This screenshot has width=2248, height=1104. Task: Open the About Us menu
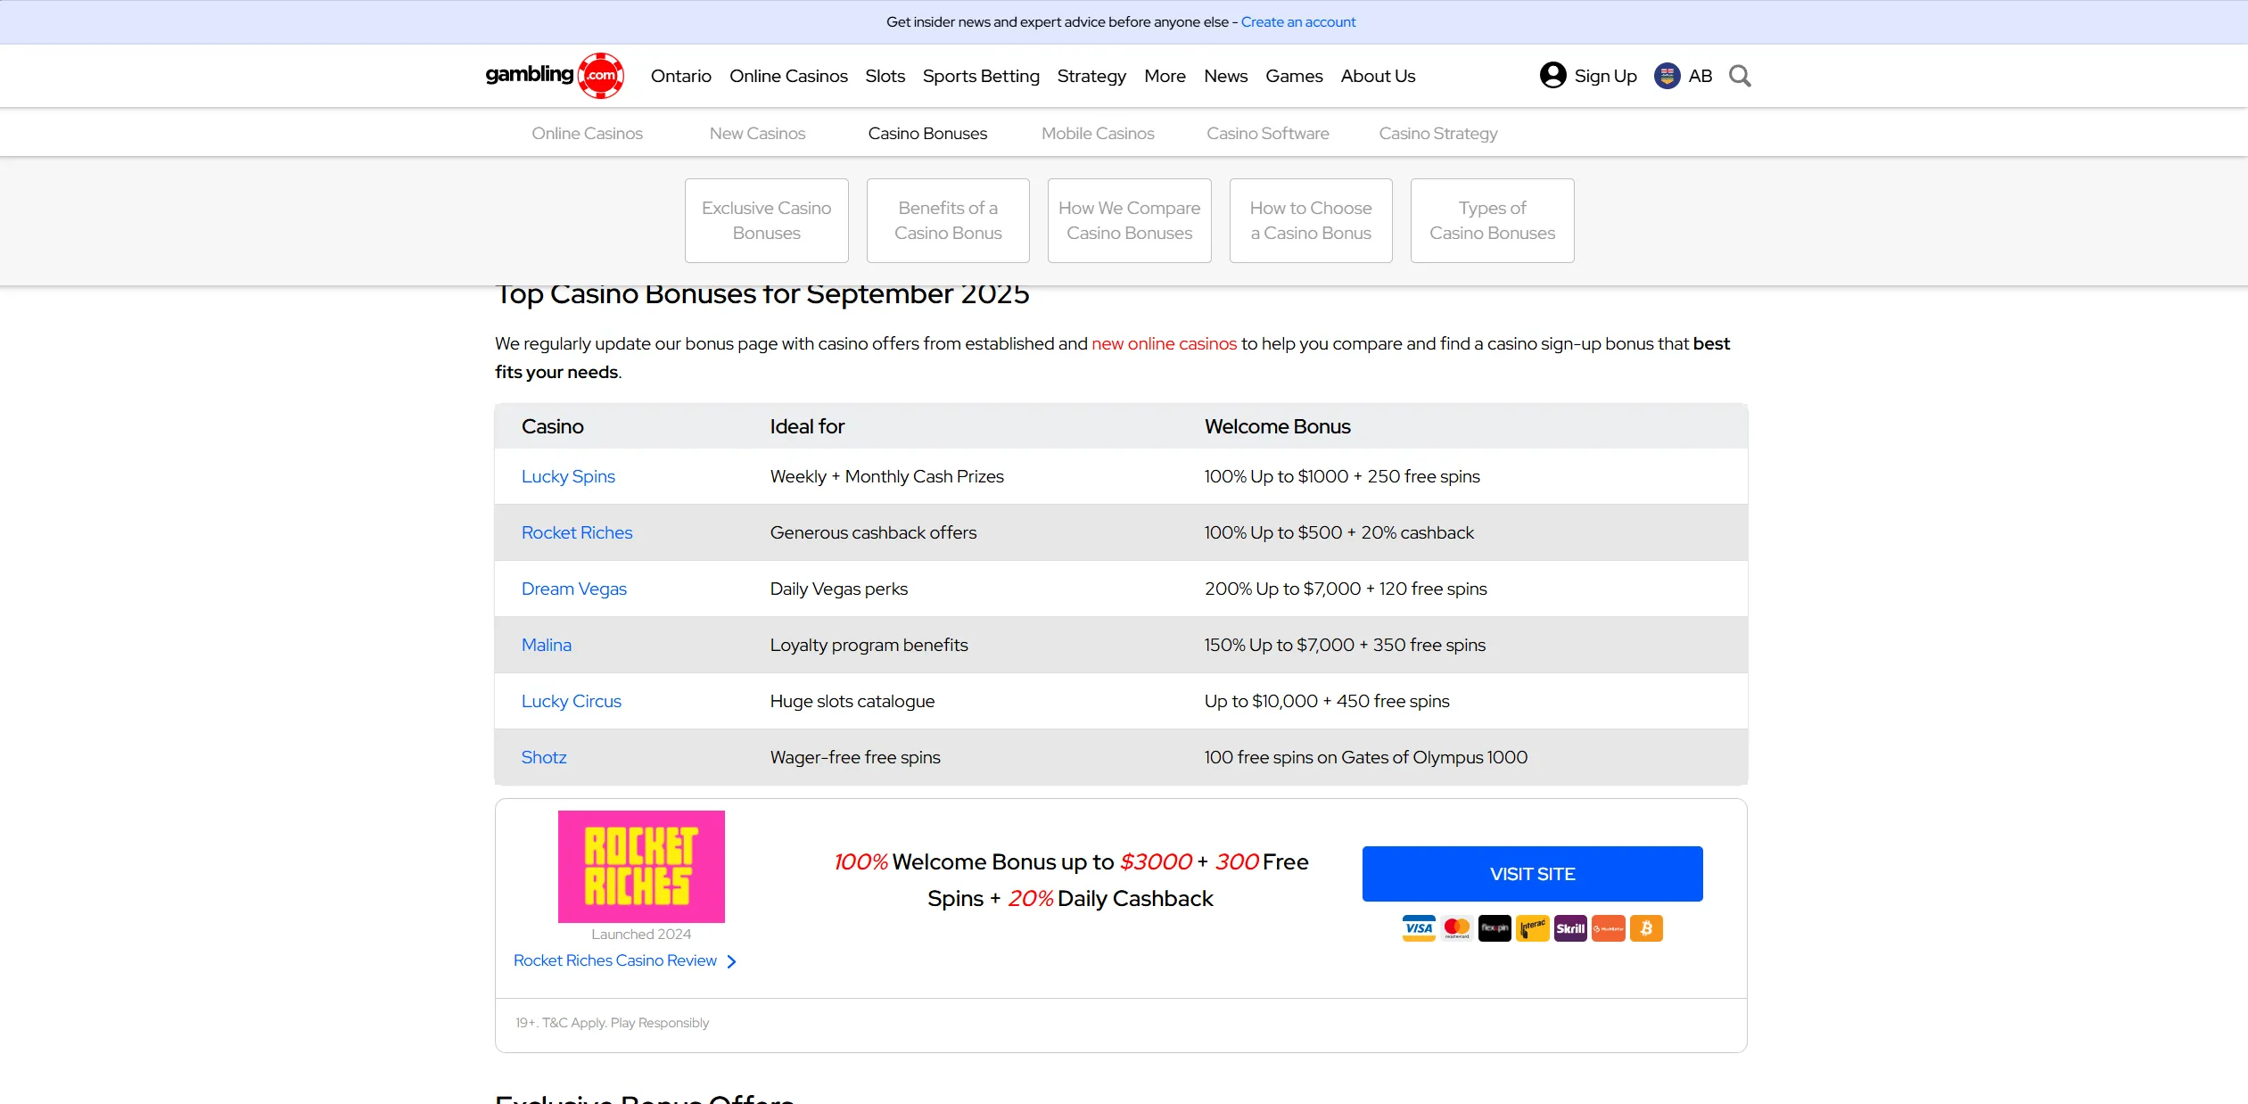click(x=1378, y=76)
